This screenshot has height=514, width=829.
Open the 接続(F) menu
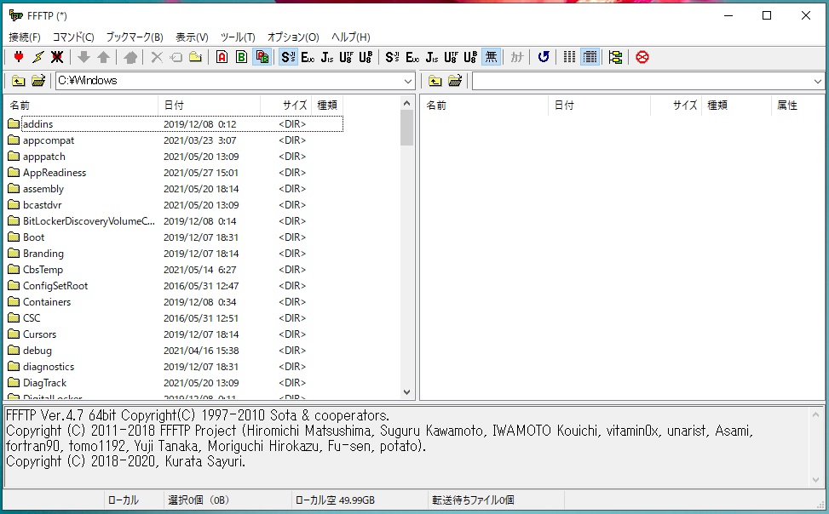[x=25, y=37]
